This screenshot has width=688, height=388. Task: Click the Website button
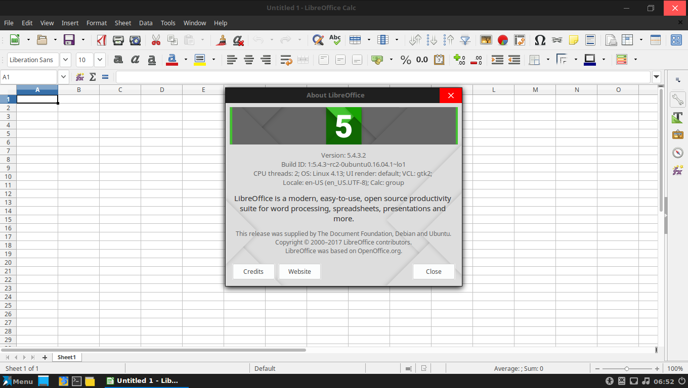point(299,271)
